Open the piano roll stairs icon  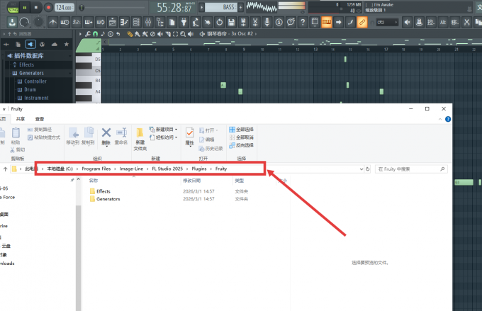click(124, 22)
